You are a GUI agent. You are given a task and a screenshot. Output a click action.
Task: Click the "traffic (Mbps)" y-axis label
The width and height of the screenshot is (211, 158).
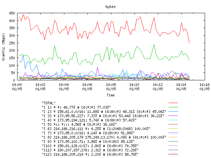pyautogui.click(x=3, y=47)
